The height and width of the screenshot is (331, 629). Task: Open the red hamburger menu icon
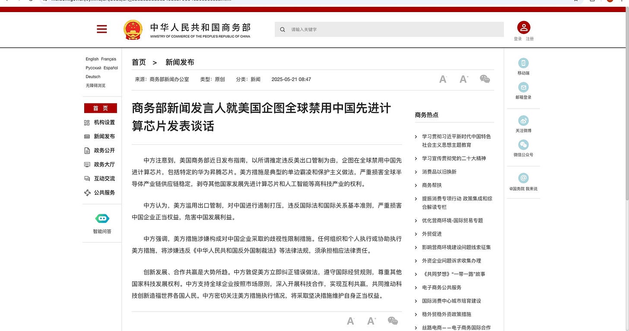click(102, 29)
